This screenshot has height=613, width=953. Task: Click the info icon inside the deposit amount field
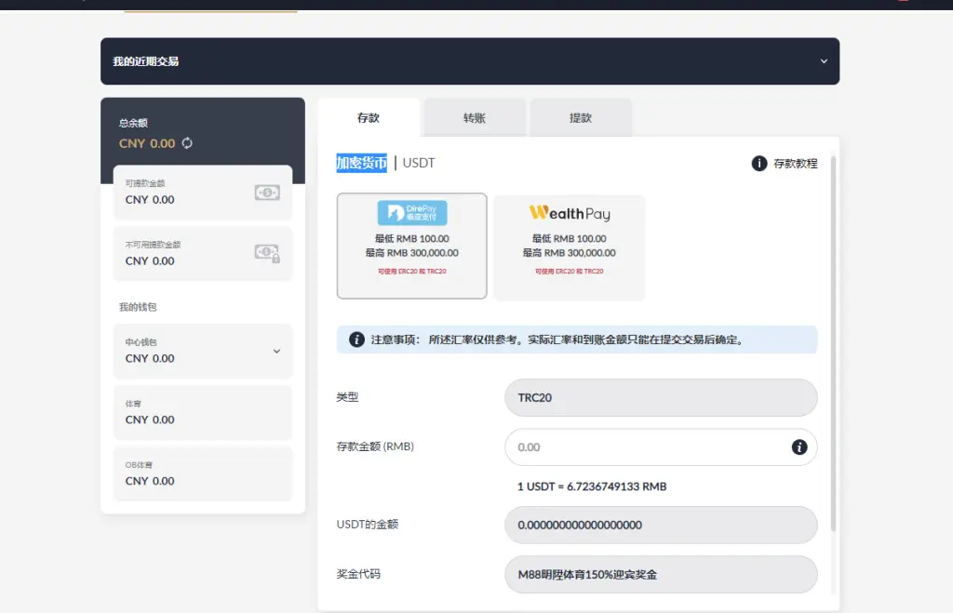[x=798, y=447]
